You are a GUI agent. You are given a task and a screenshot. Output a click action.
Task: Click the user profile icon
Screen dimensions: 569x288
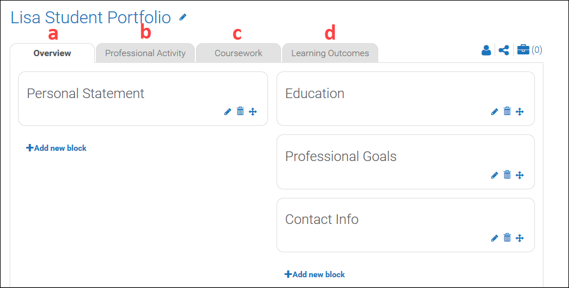[x=486, y=50]
